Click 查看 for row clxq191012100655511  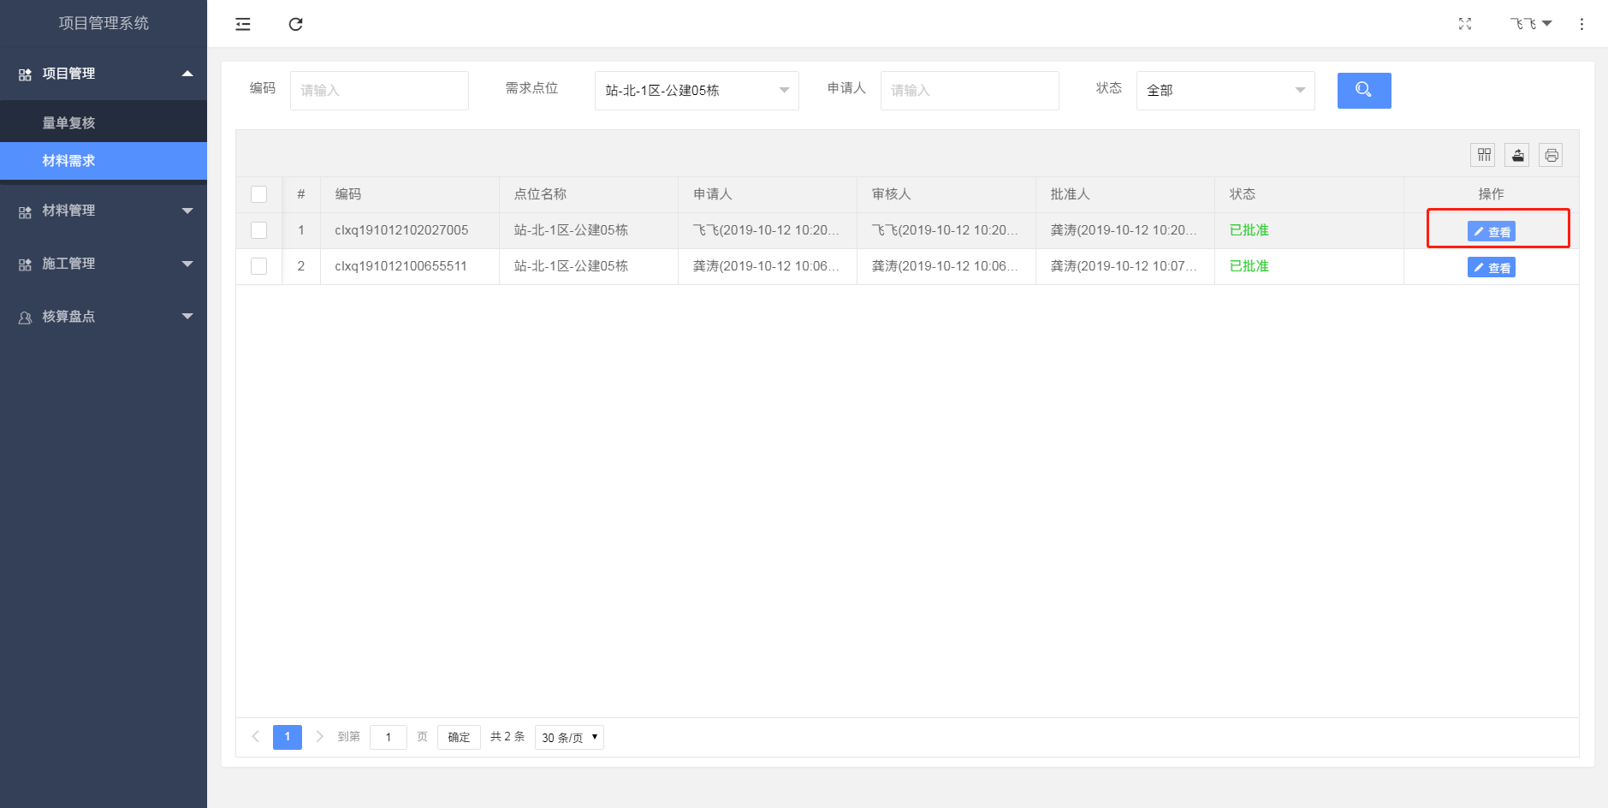click(1491, 267)
